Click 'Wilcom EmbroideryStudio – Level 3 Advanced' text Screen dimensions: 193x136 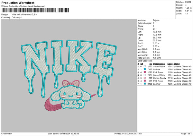coord(23,6)
